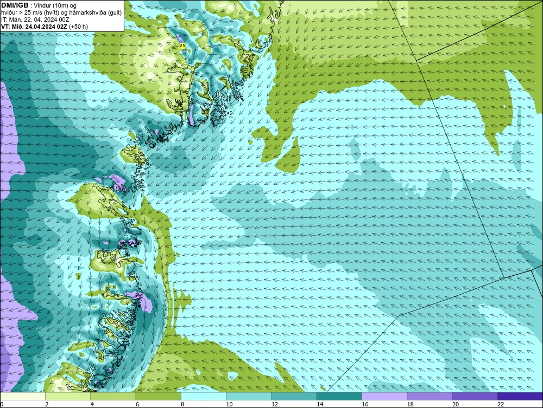Select the 0–2 m/s pale color swatch
This screenshot has width=543, height=408.
(23, 396)
